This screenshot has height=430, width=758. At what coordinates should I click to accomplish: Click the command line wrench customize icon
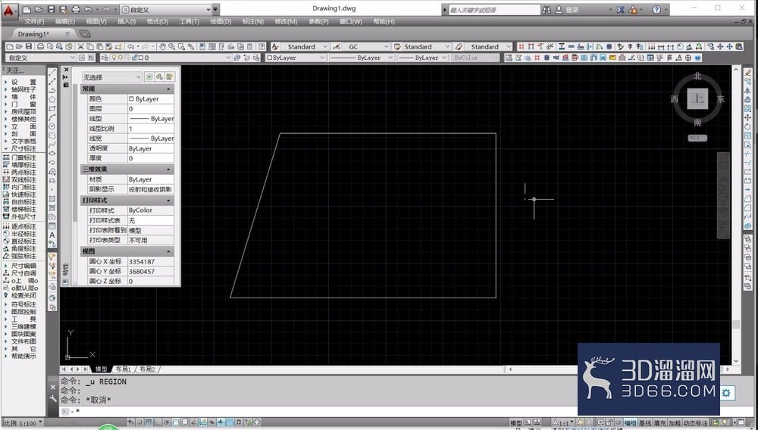[x=53, y=399]
